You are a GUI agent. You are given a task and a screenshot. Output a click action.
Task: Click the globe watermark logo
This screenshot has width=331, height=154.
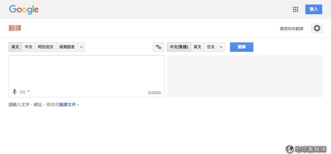(289, 149)
